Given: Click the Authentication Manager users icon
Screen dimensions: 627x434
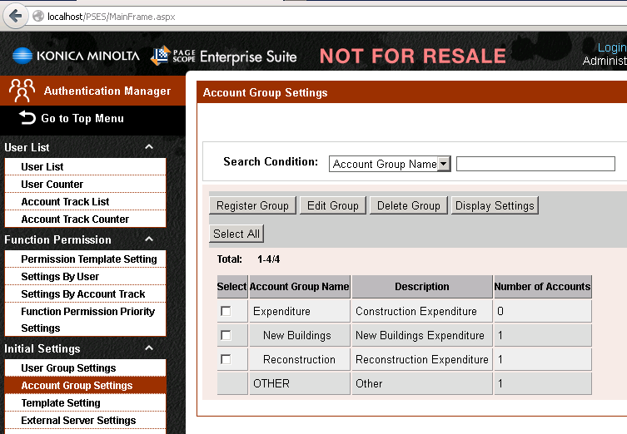Looking at the screenshot, I should coord(22,90).
